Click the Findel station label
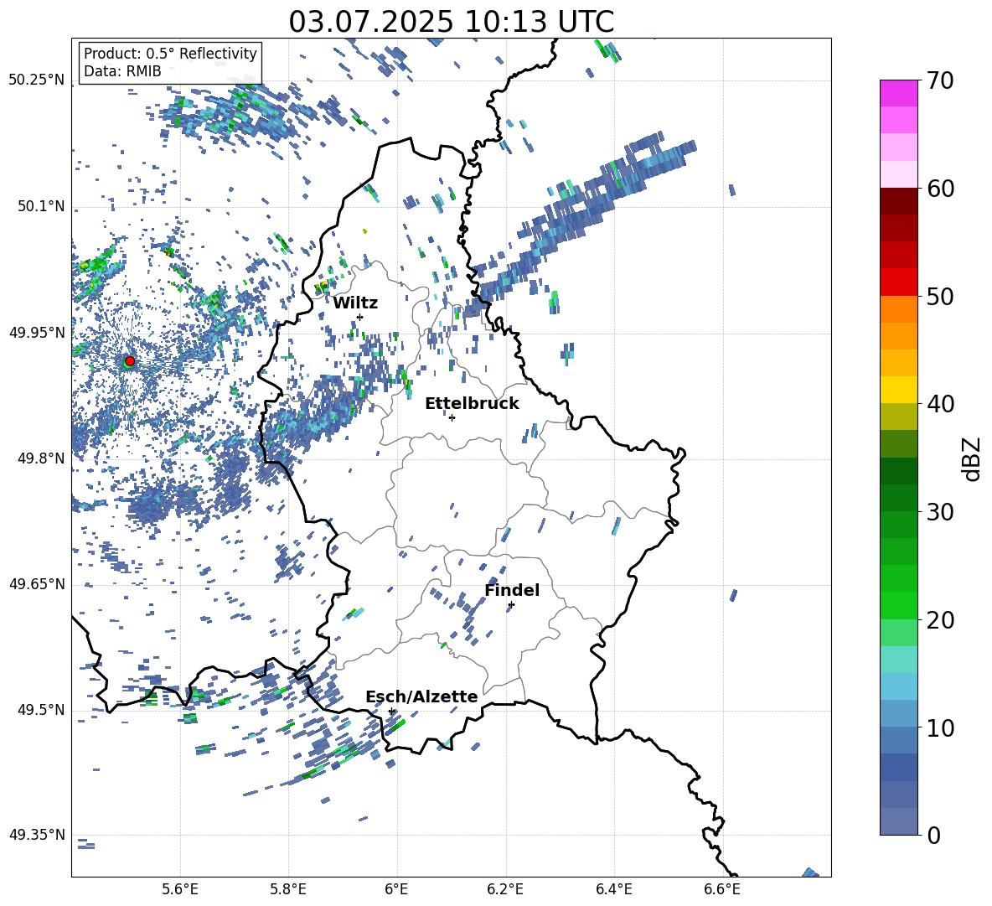 512,590
